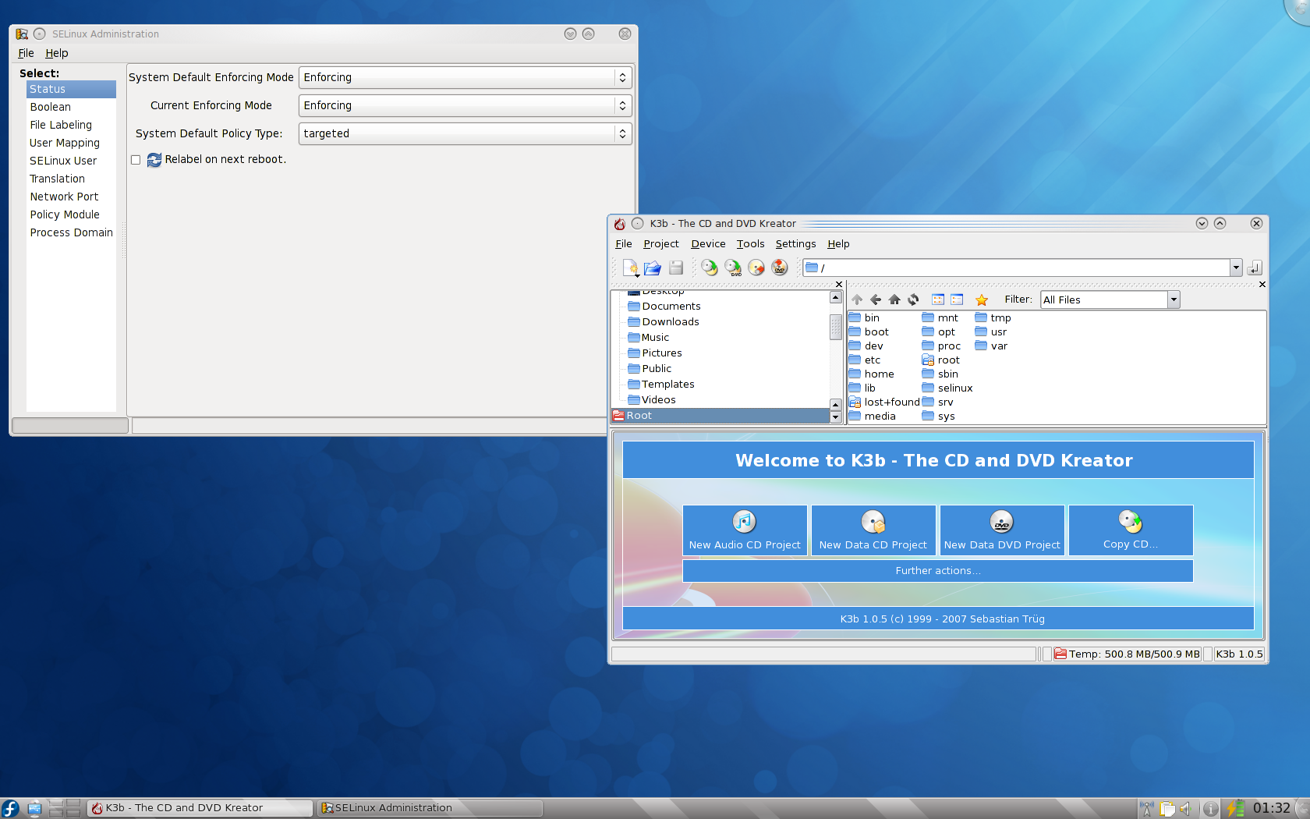
Task: Select Process Domain in SELinux sidebar
Action: 71,232
